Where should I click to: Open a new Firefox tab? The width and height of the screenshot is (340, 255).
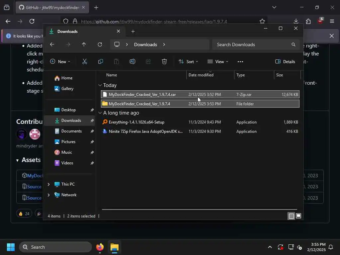(x=96, y=8)
